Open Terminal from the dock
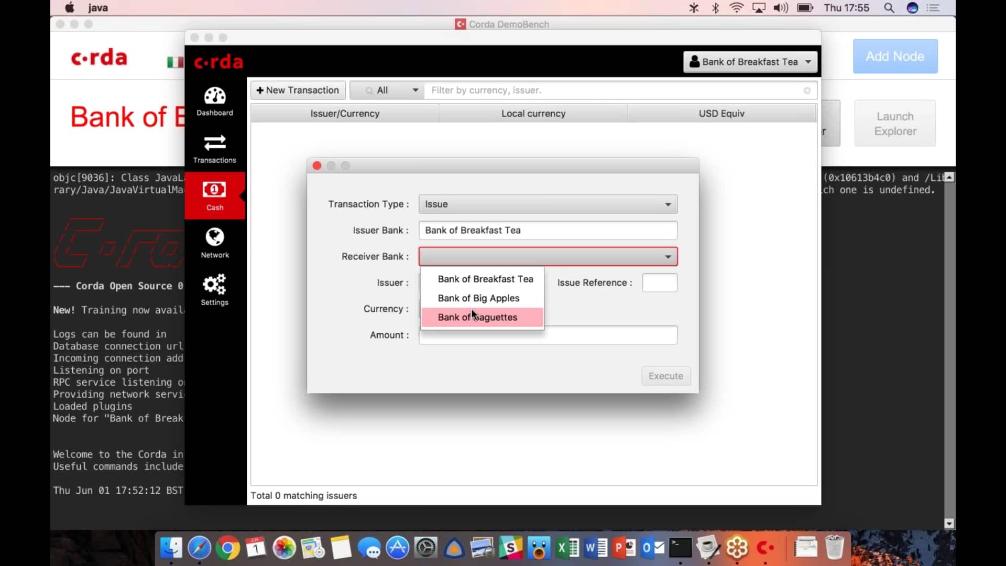The height and width of the screenshot is (566, 1006). click(681, 548)
